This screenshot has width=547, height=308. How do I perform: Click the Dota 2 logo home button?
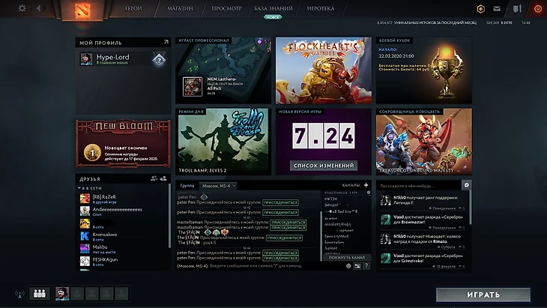coord(82,10)
